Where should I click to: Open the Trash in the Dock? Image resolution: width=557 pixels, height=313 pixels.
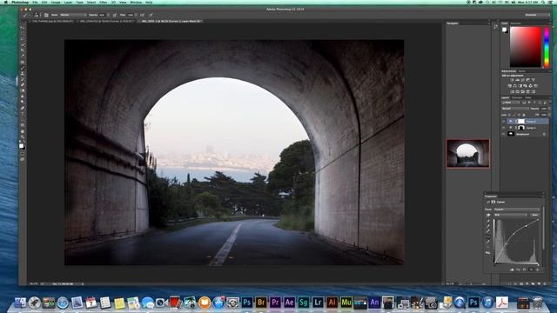coord(538,303)
